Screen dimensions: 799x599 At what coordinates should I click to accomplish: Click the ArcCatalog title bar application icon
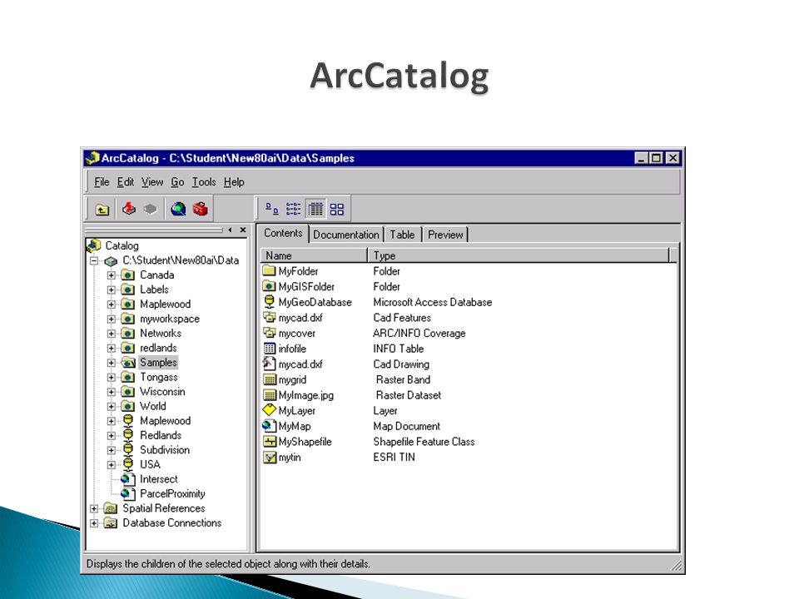[x=92, y=158]
